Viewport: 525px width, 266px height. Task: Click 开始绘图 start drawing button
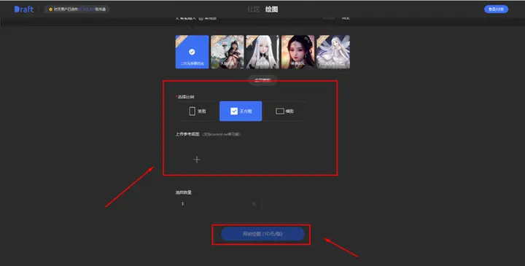click(x=262, y=234)
